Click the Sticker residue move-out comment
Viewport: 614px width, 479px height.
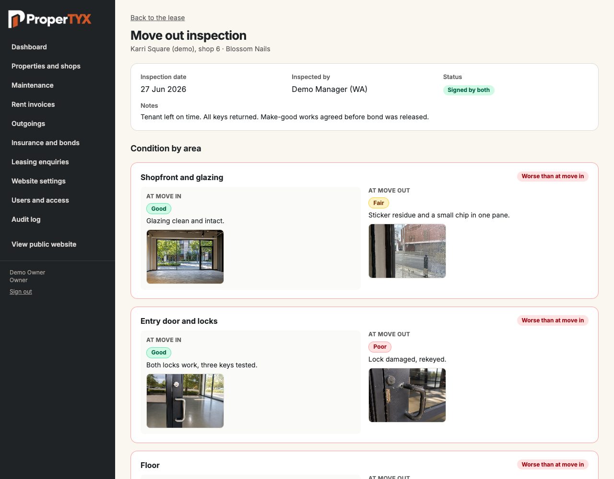439,215
